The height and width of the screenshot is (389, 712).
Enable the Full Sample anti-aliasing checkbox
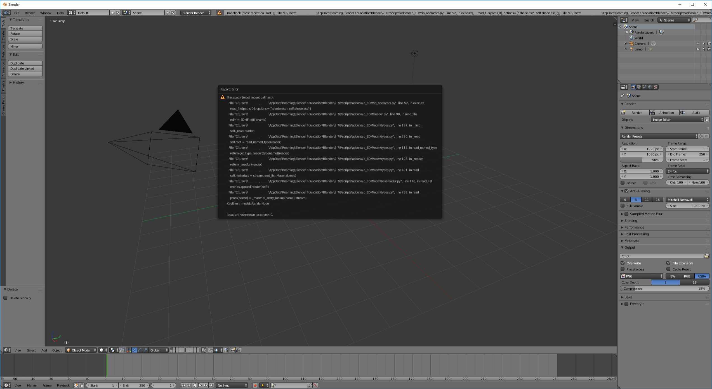pos(623,206)
